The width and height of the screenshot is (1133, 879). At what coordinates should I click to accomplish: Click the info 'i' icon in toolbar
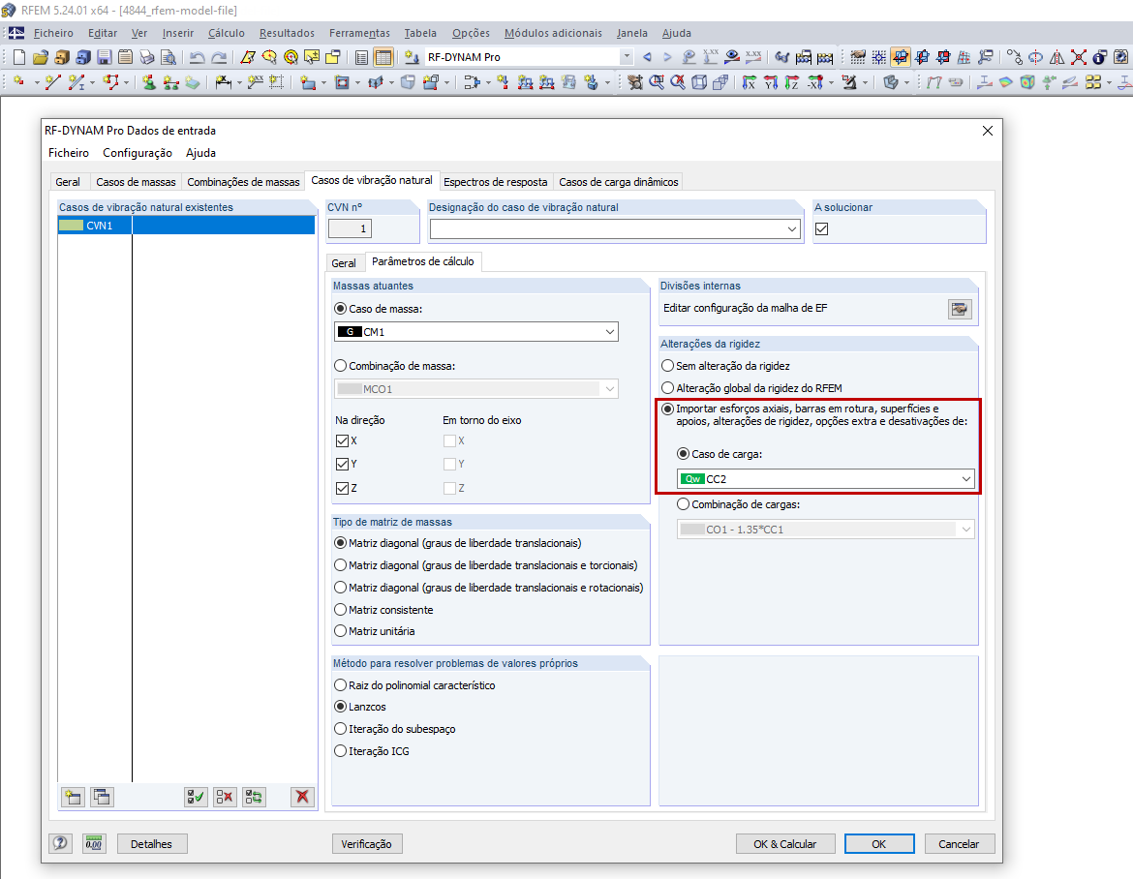[1099, 57]
